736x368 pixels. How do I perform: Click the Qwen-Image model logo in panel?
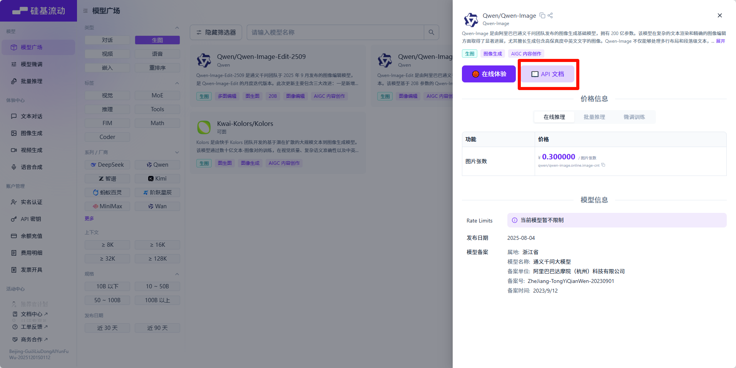click(x=471, y=20)
